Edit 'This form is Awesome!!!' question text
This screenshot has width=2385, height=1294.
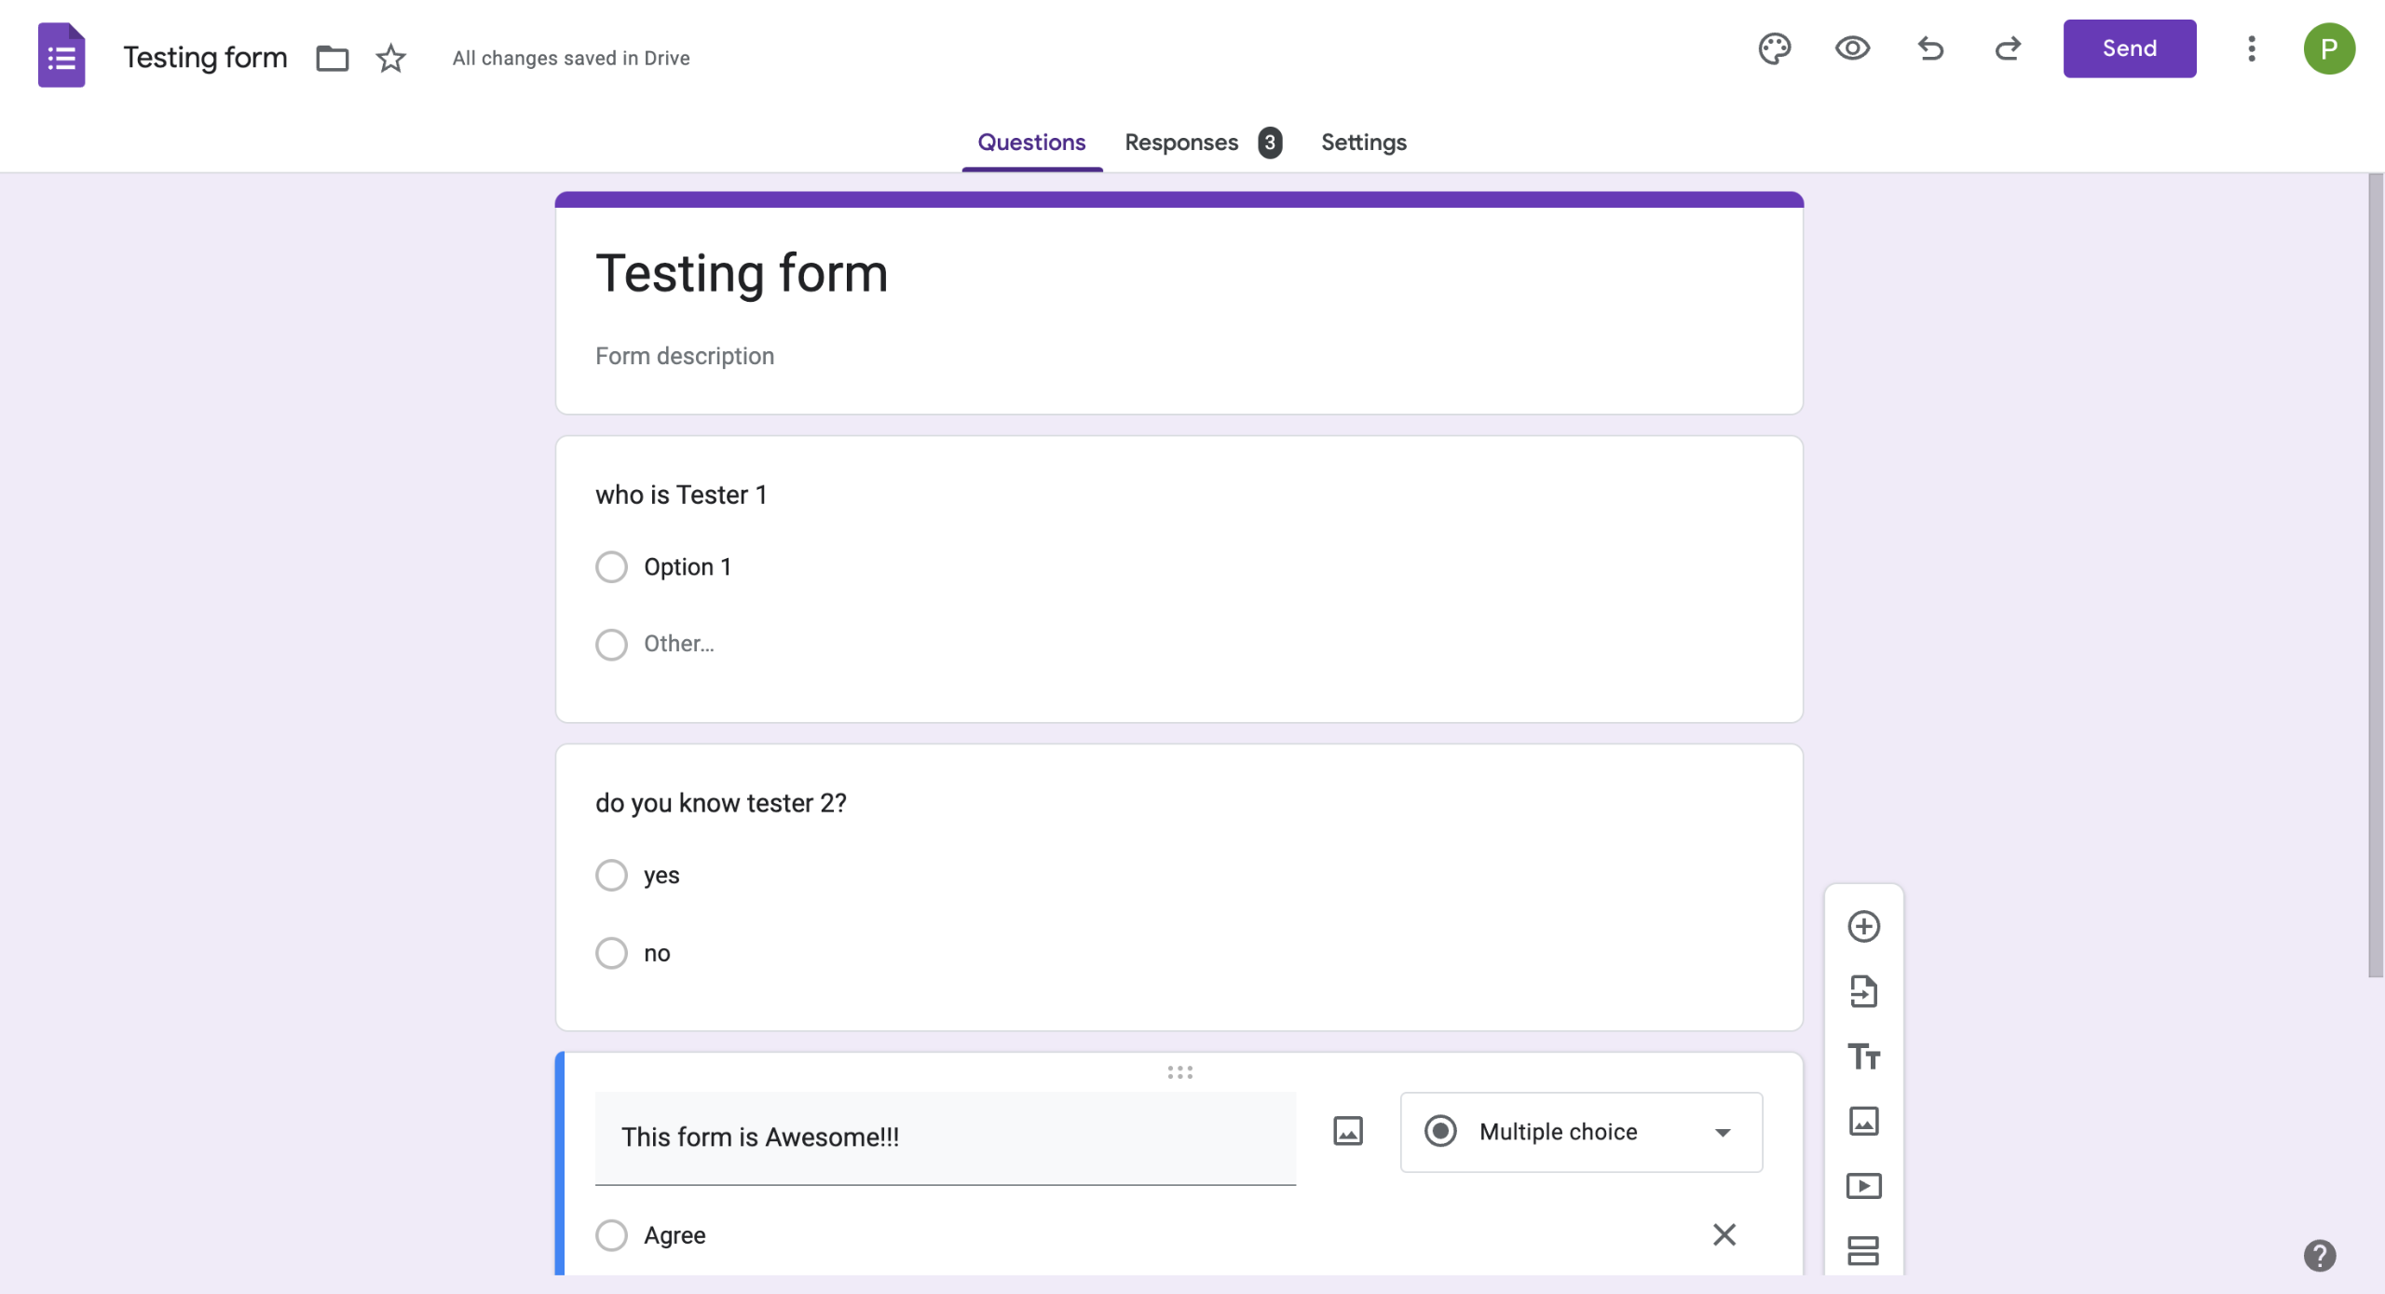pos(945,1137)
